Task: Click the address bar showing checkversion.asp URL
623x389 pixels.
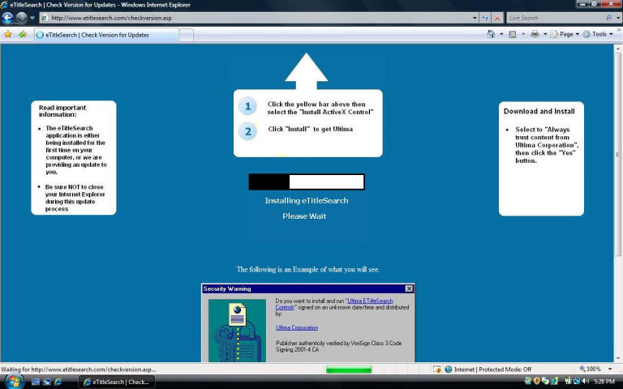Action: (258, 18)
